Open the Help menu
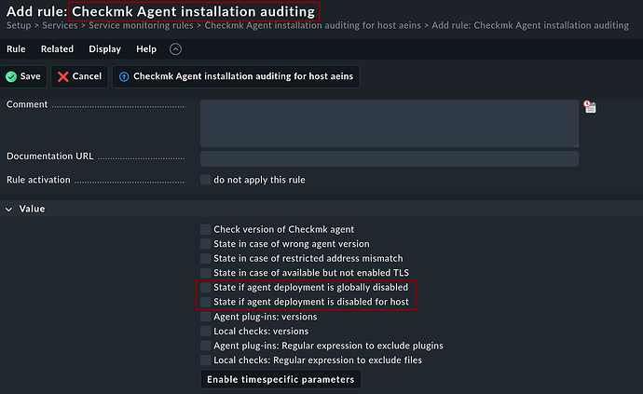643x394 pixels. point(146,49)
